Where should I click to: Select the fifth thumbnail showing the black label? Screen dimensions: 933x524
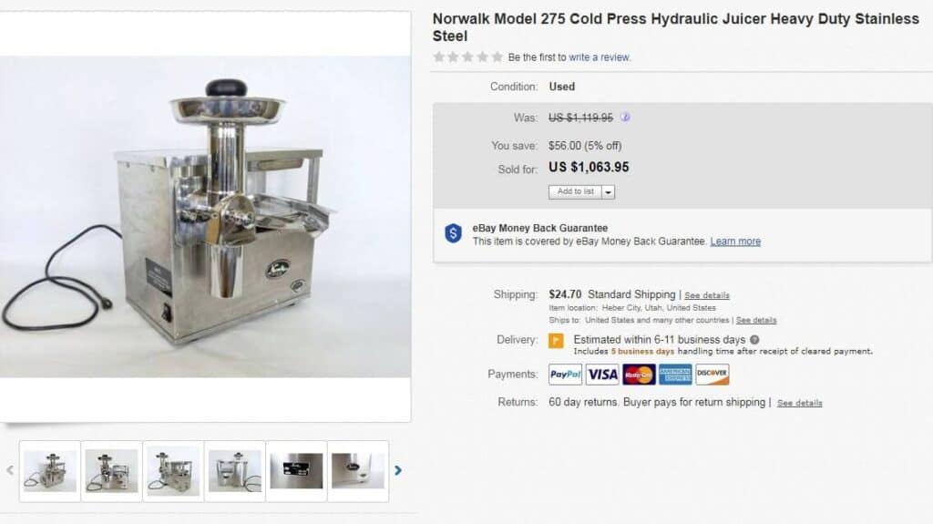296,471
